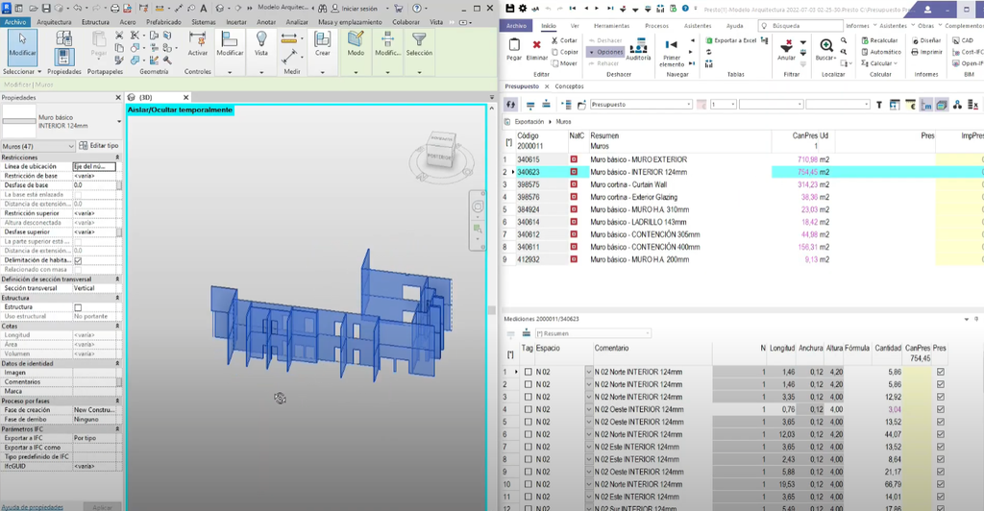
Task: Click the Presto settings gear icon
Action: pos(522,8)
